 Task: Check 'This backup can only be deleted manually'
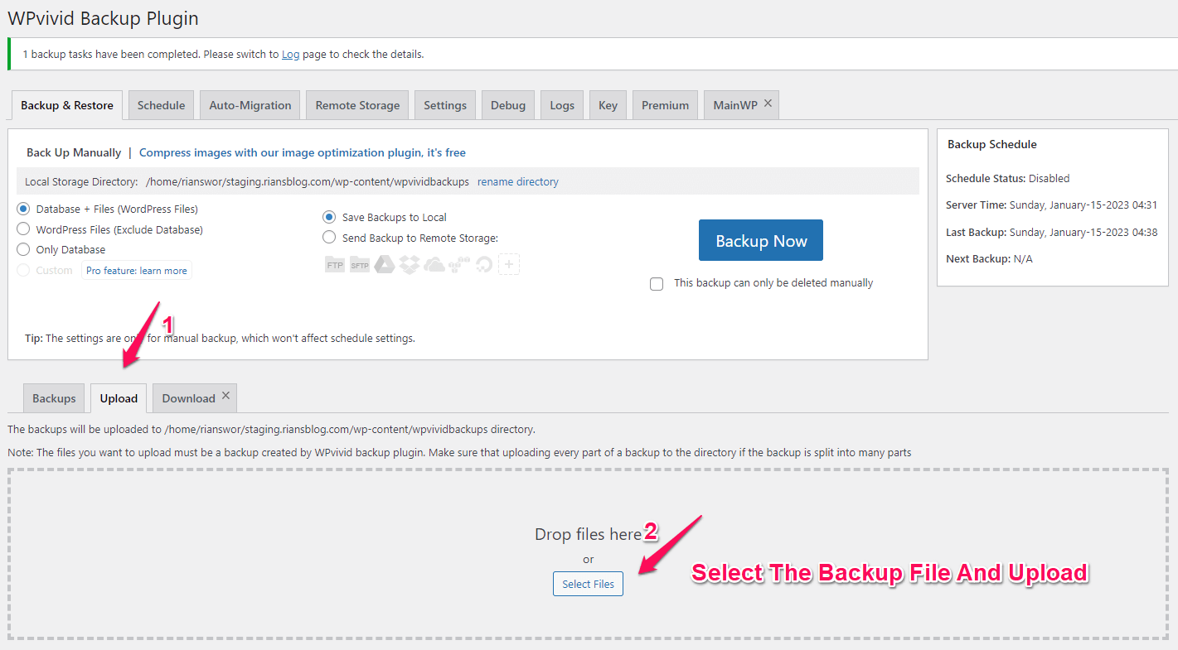(x=657, y=284)
